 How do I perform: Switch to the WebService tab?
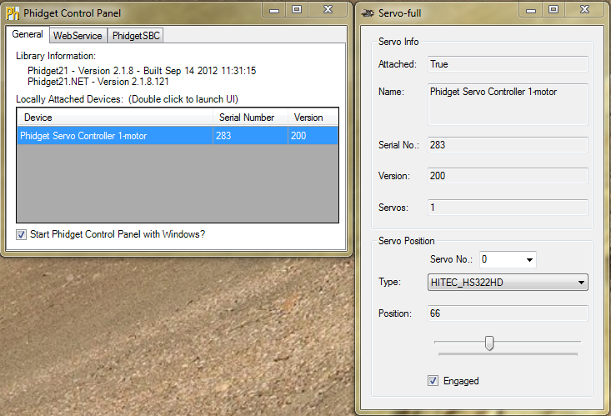78,36
